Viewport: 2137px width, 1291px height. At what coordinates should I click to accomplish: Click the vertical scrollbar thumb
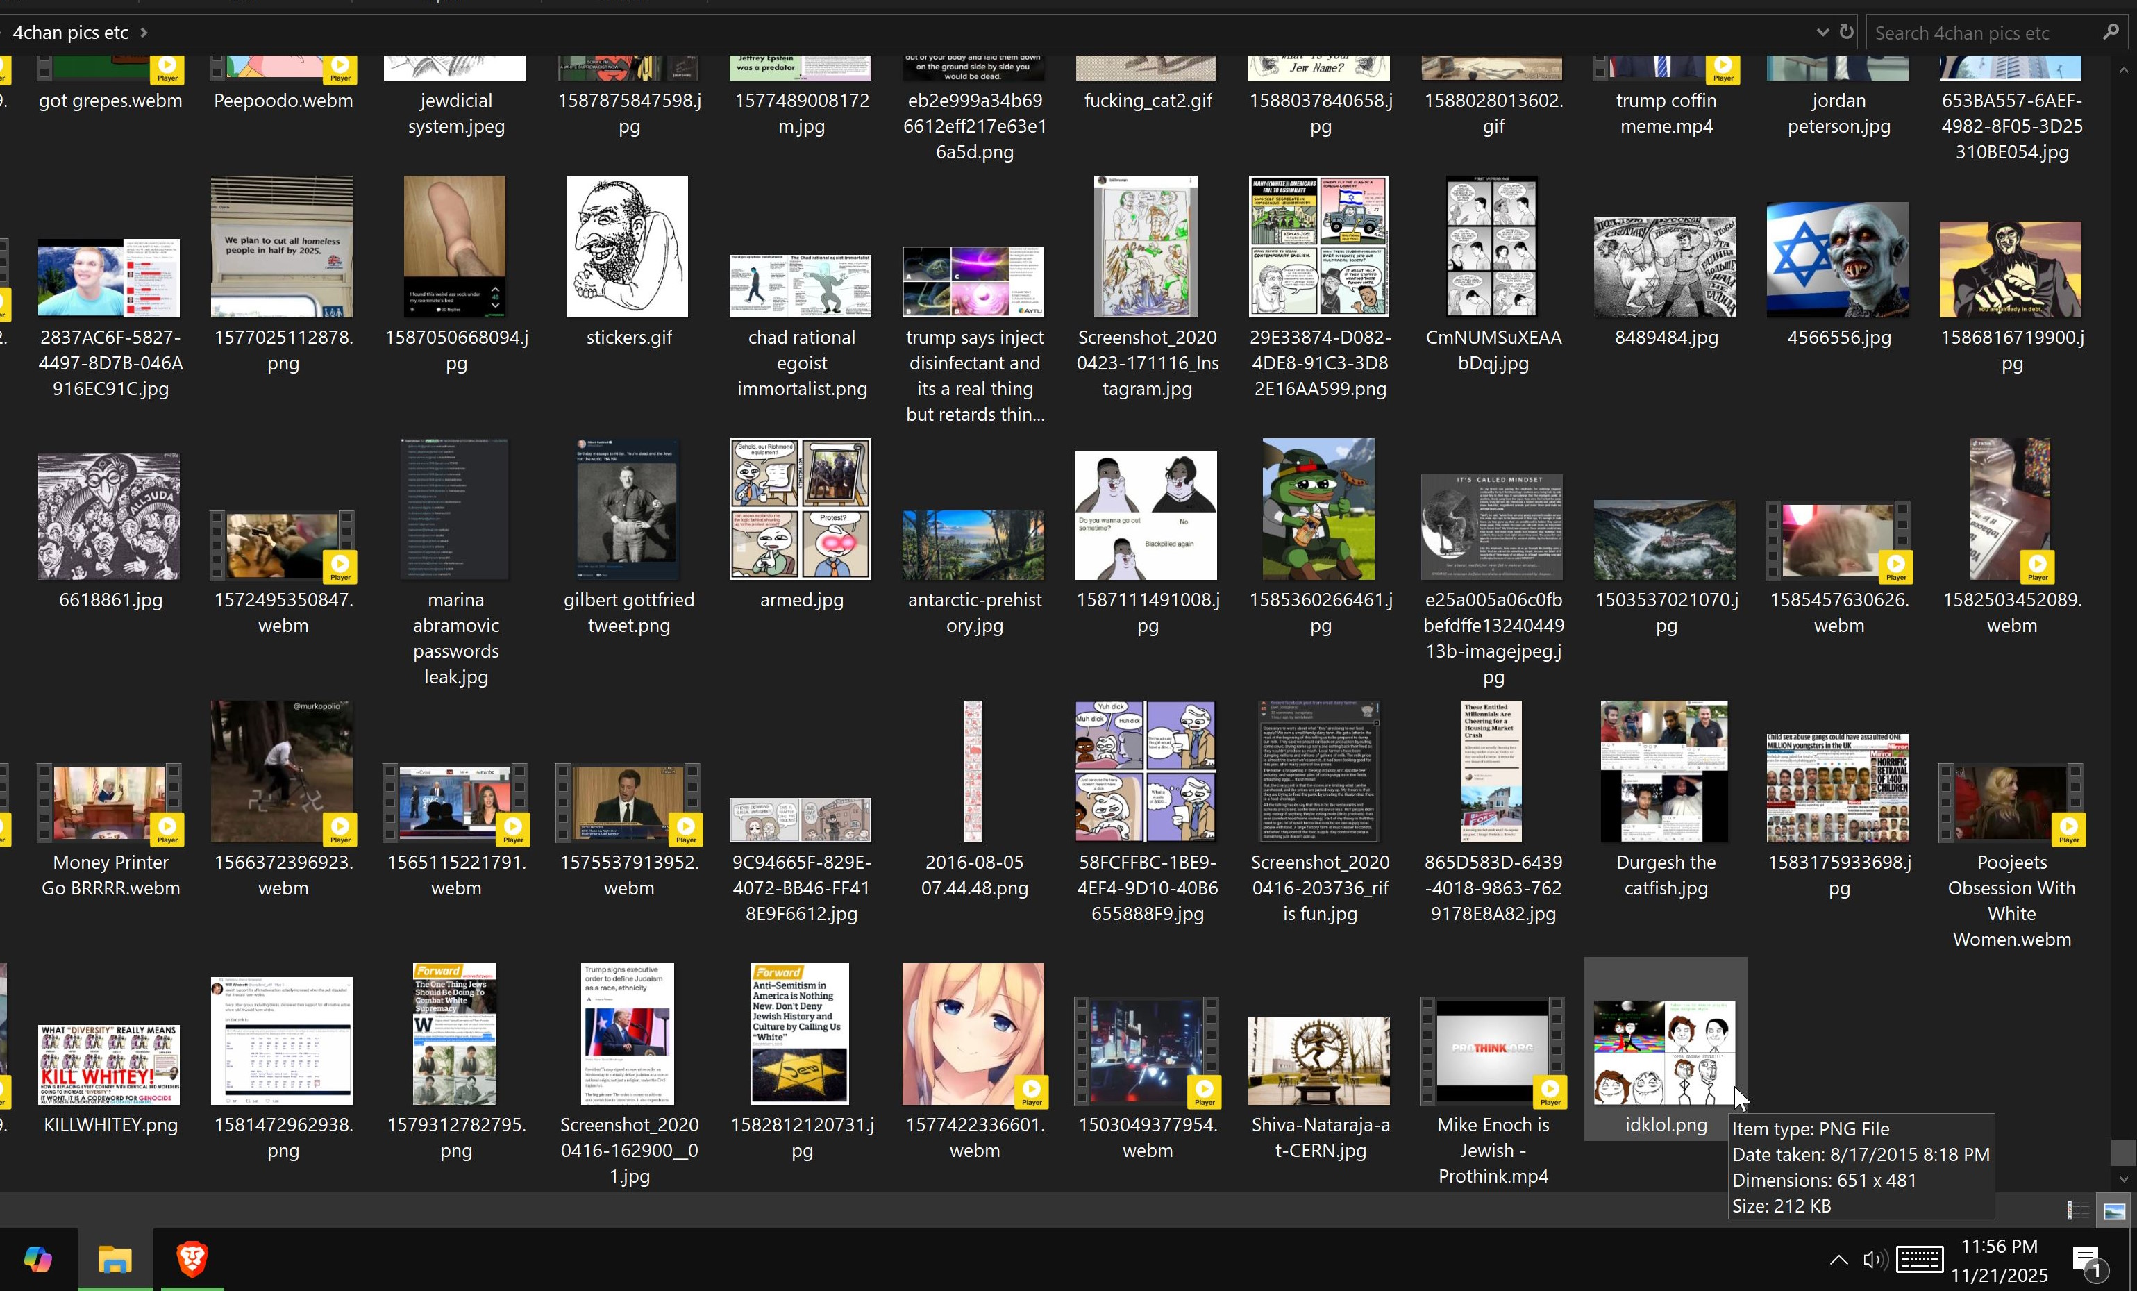coord(2123,1152)
